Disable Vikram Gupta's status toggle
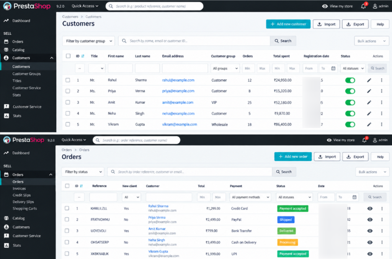Image resolution: width=392 pixels, height=259 pixels. [x=350, y=124]
